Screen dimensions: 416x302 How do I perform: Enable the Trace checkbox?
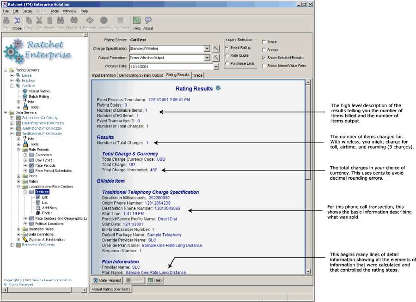(264, 42)
